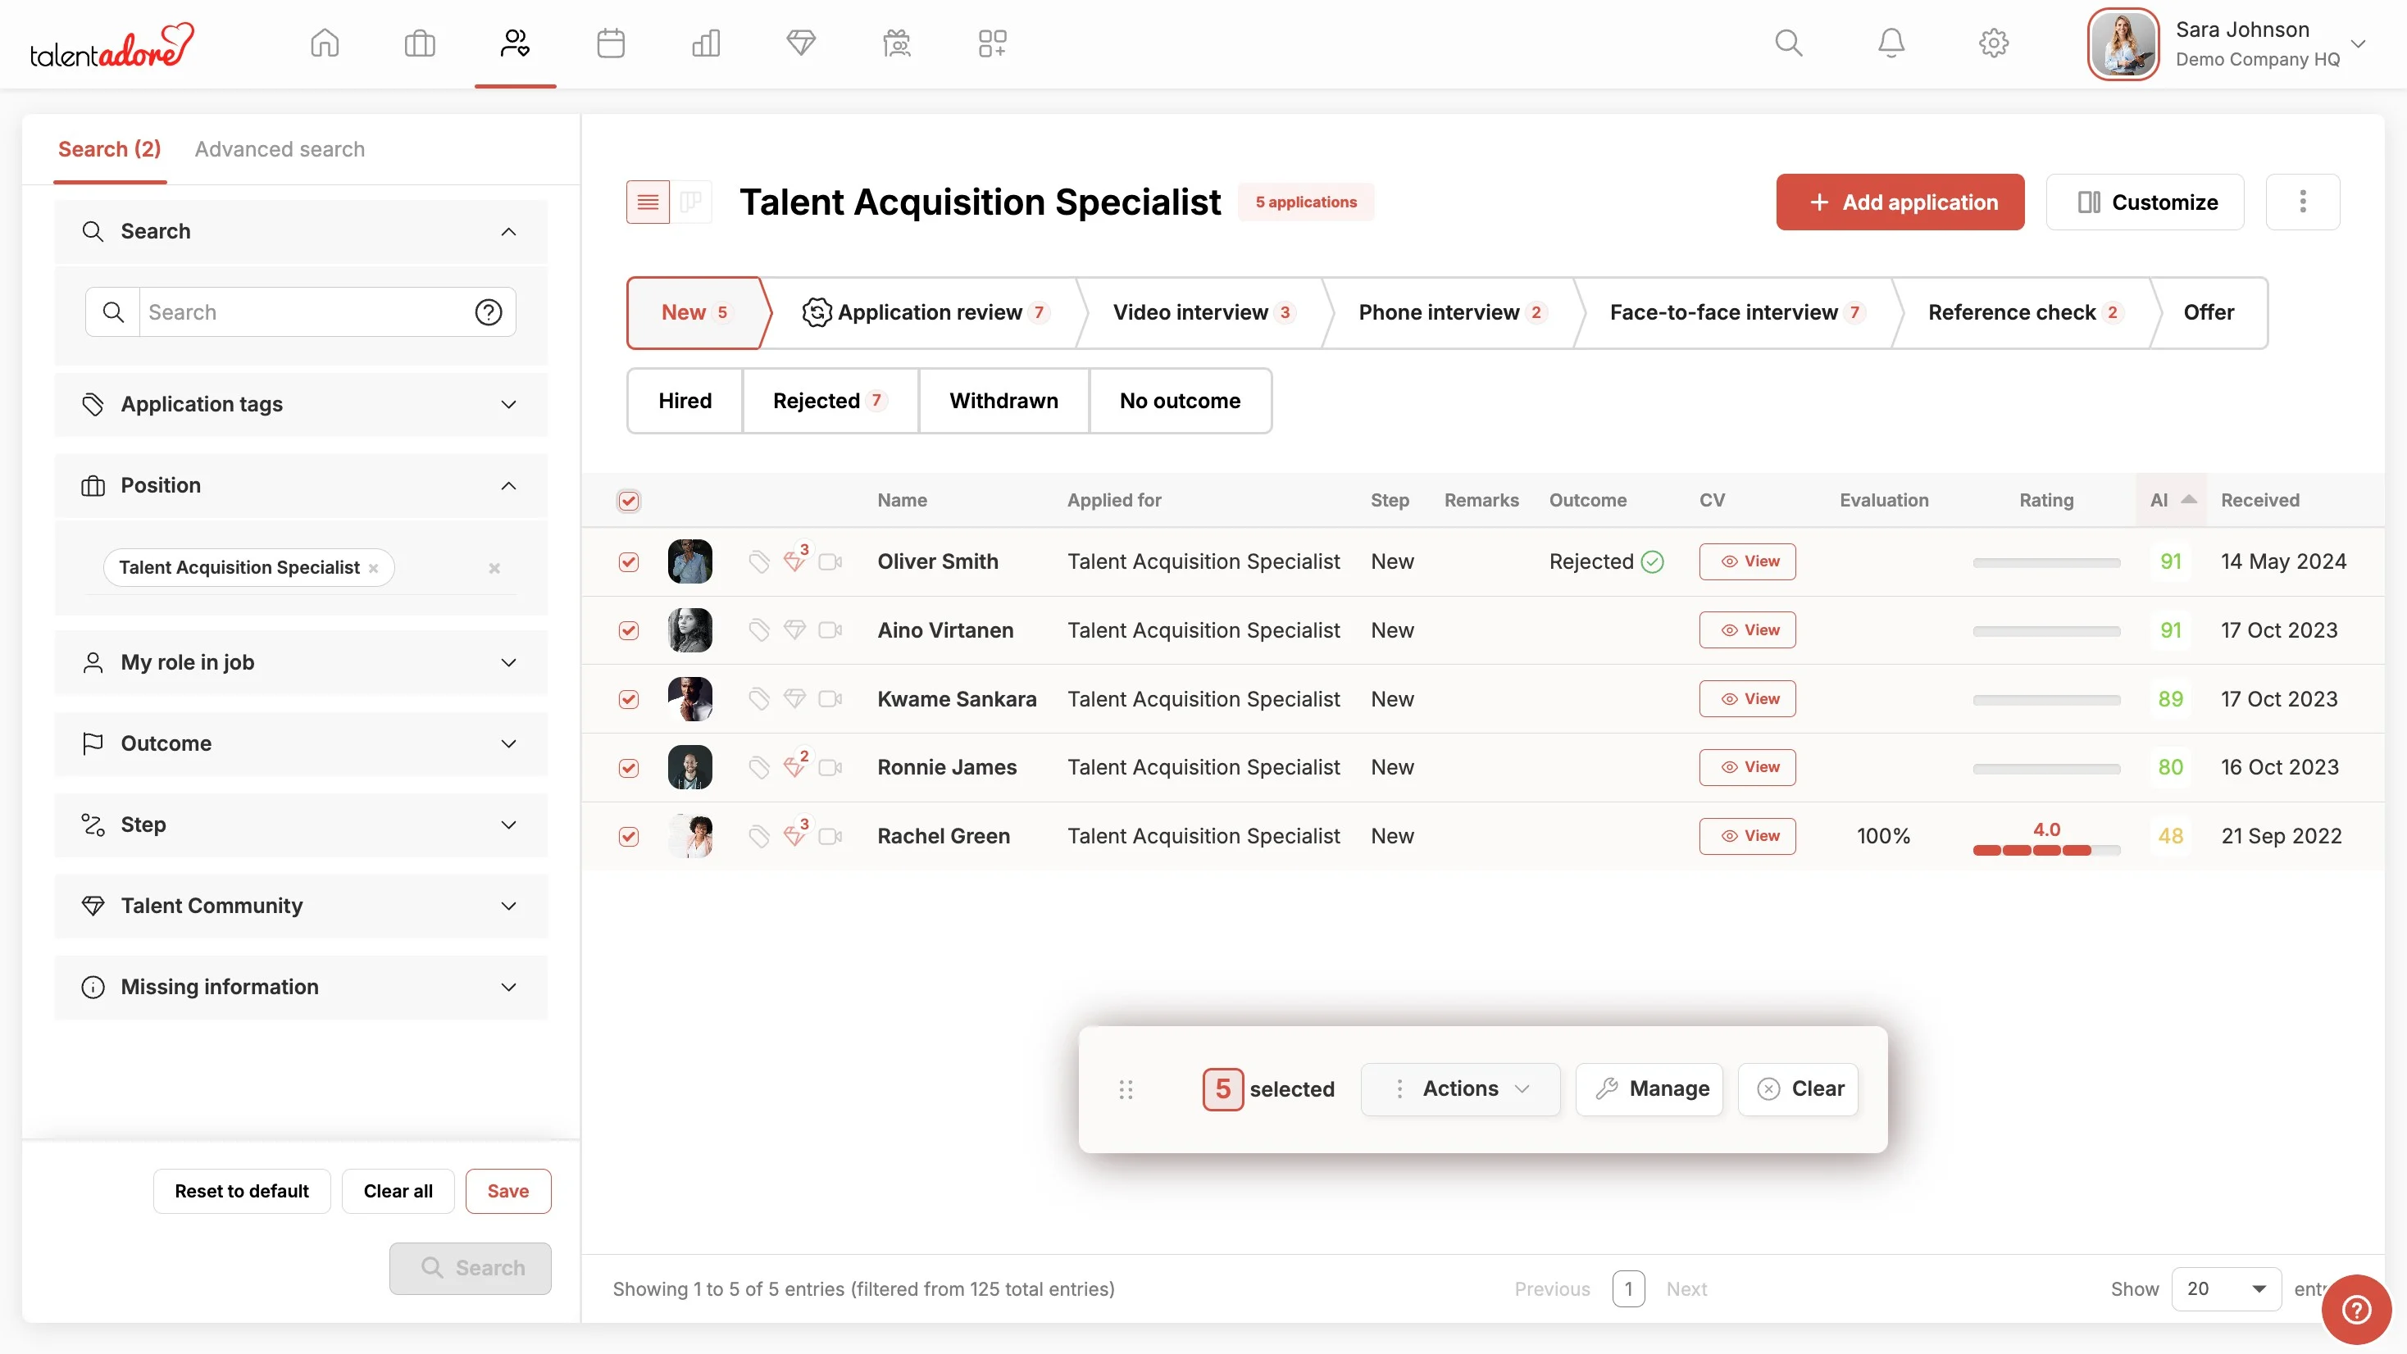Open the calendar icon in top navigation
Image resolution: width=2407 pixels, height=1354 pixels.
[x=610, y=43]
